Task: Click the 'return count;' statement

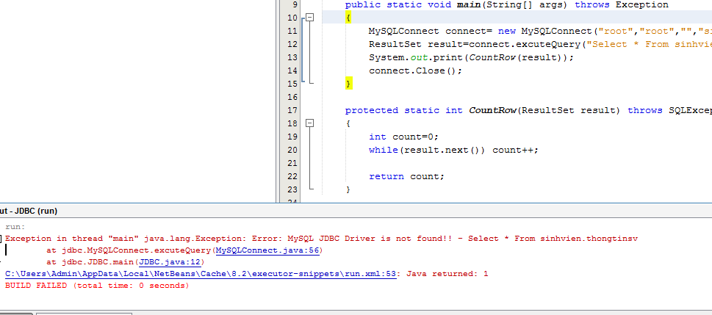Action: (x=406, y=176)
